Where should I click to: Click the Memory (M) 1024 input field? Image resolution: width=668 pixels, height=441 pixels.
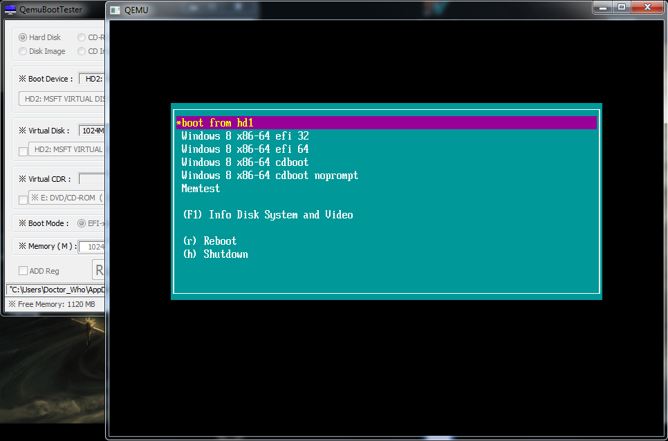coord(92,247)
